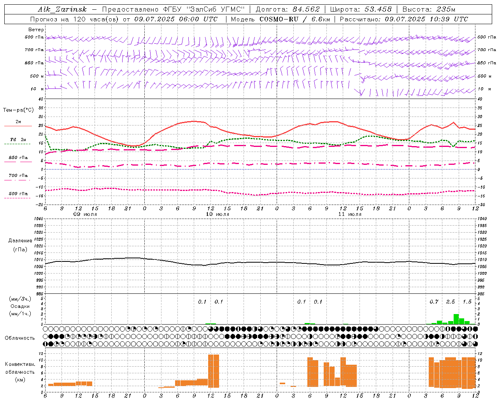This screenshot has width=498, height=399.
Task: Click the 09 июля date label
Action: click(85, 214)
